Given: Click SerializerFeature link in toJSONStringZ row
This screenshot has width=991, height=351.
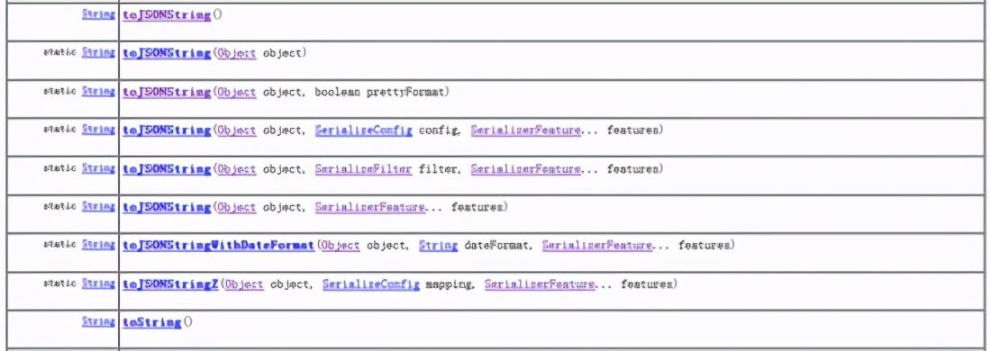Looking at the screenshot, I should (540, 284).
